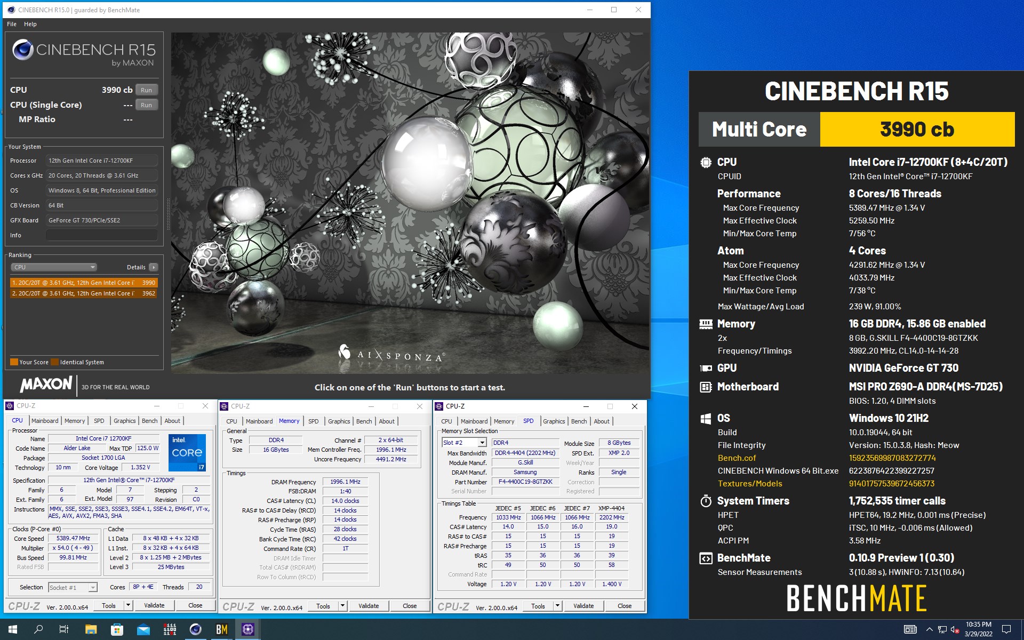Open Slot #2 memory slot dropdown
This screenshot has width=1024, height=640.
pos(464,443)
